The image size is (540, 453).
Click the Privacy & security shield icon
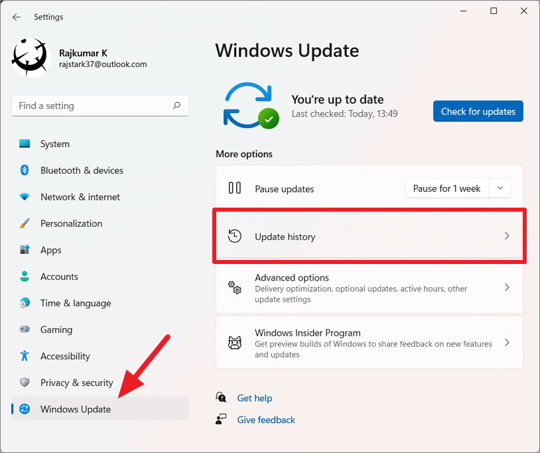(25, 382)
